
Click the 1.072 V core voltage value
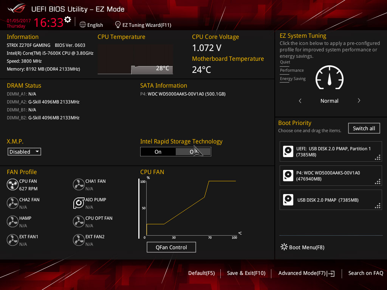(207, 48)
